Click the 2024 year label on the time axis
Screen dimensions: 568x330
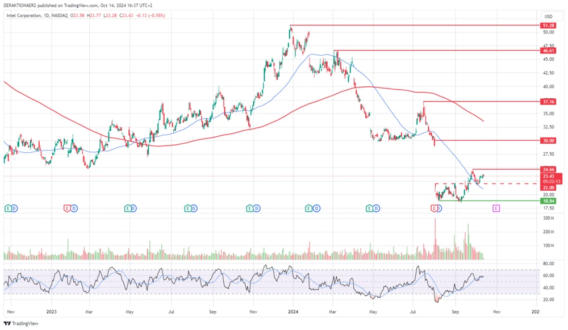tap(293, 312)
